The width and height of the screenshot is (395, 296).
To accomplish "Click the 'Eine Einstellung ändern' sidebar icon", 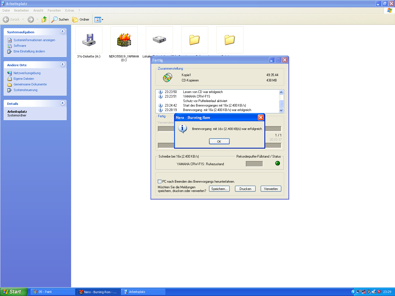I will [x=10, y=52].
